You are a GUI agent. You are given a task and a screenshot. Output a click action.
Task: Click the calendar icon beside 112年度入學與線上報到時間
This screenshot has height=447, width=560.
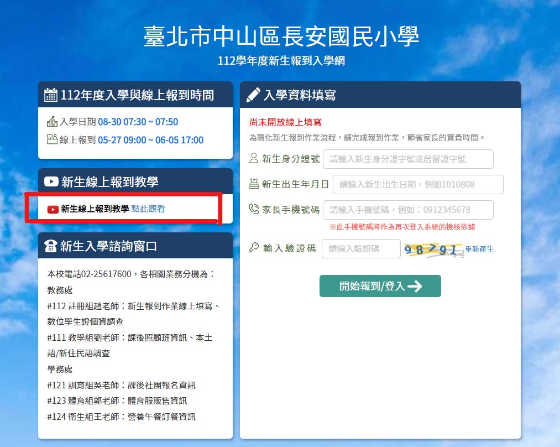tap(51, 95)
